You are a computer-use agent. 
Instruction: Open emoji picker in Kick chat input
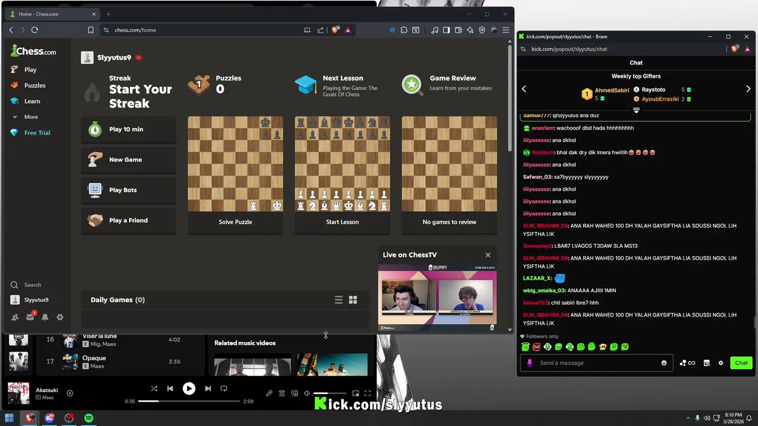coord(664,363)
